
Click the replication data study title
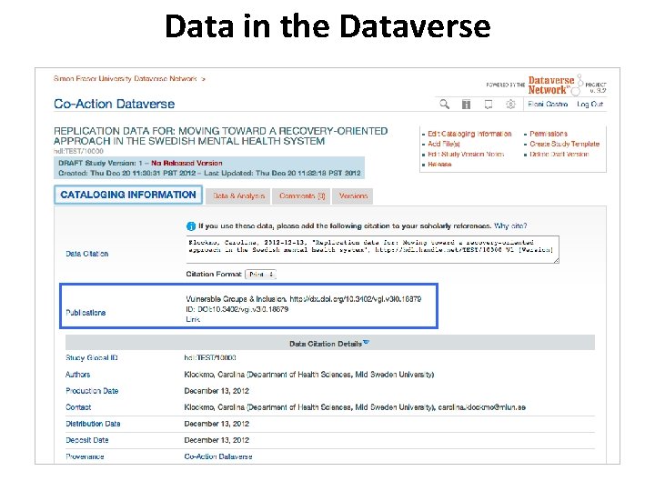(220, 136)
